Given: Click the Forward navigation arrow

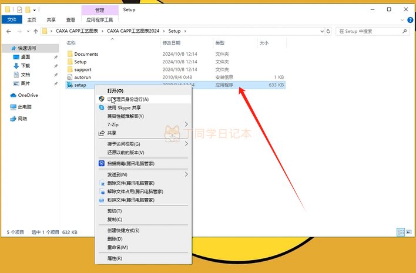Looking at the screenshot, I should (x=19, y=31).
